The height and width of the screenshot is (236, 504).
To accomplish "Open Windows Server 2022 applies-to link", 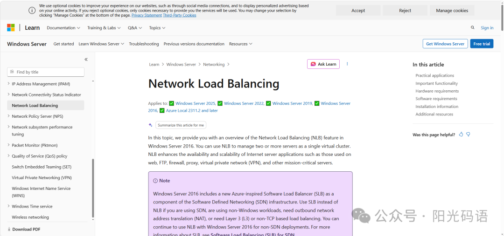I will pos(244,103).
